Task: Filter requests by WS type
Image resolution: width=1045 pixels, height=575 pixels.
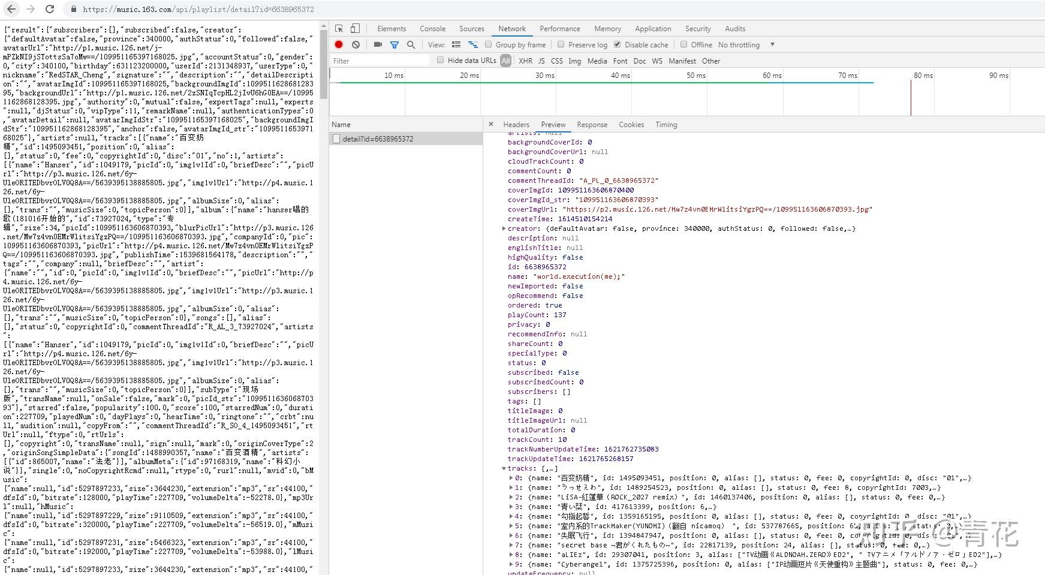Action: pos(657,61)
